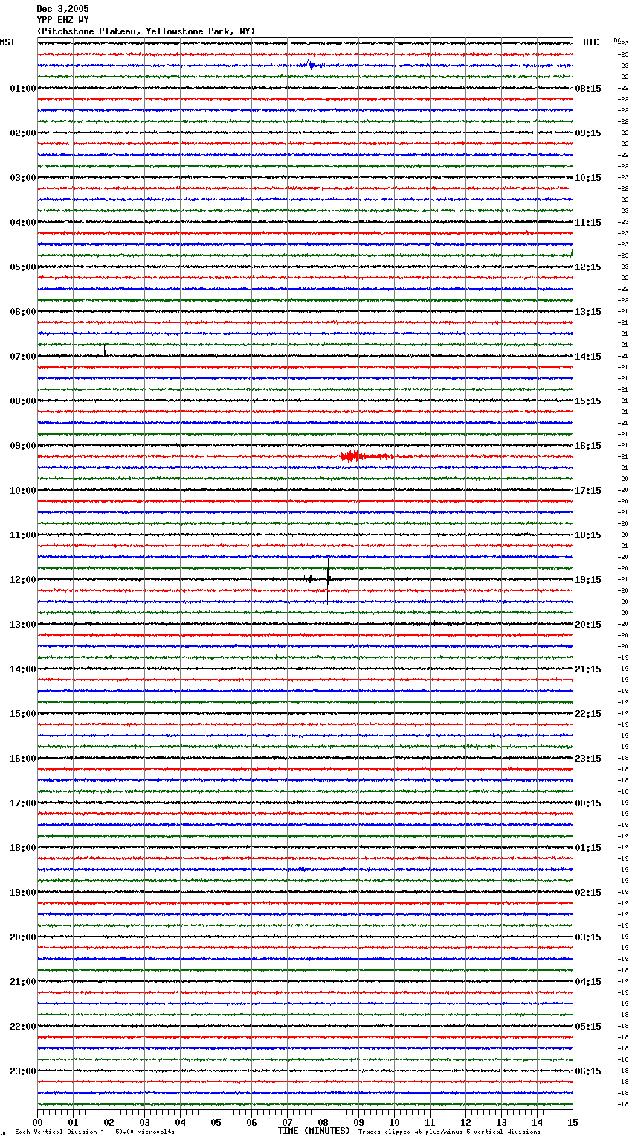Screen dimensions: 632x1142
Task: Click the MST time label "21:00"
Action: tap(23, 982)
